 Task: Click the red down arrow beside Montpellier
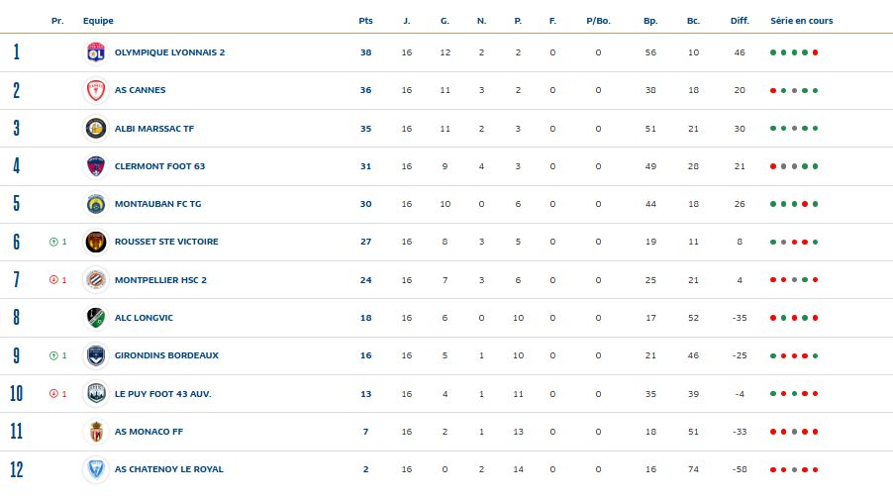(x=52, y=280)
